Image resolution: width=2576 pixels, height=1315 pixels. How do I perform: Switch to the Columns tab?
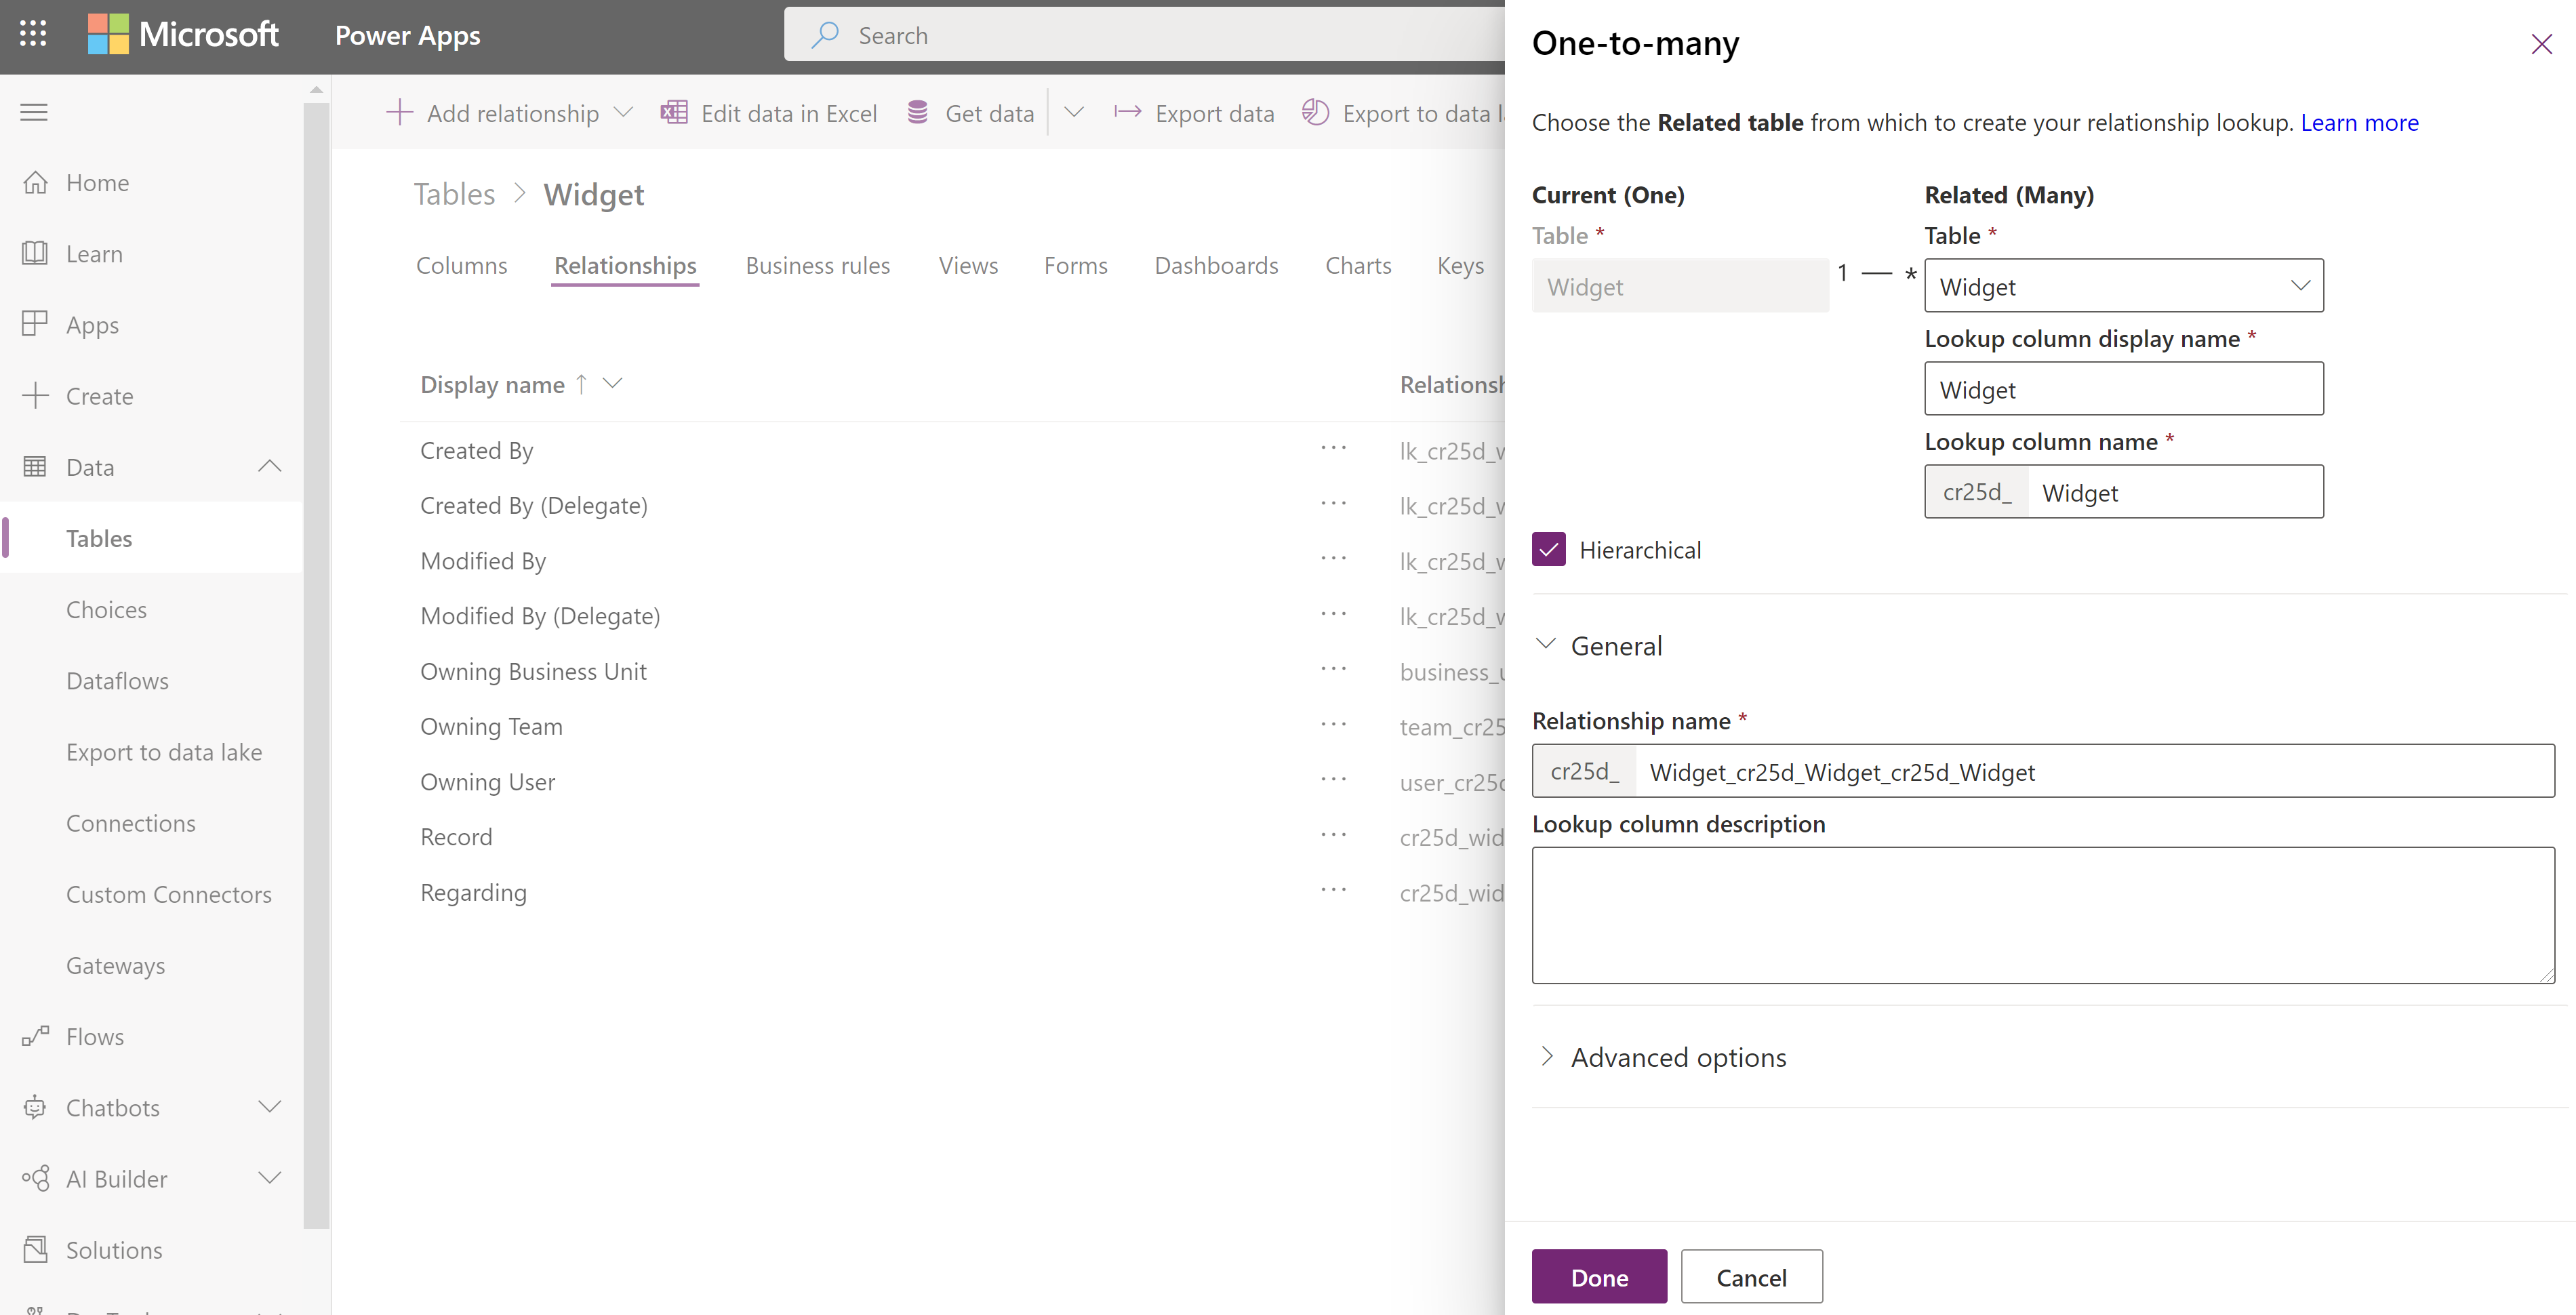coord(461,263)
